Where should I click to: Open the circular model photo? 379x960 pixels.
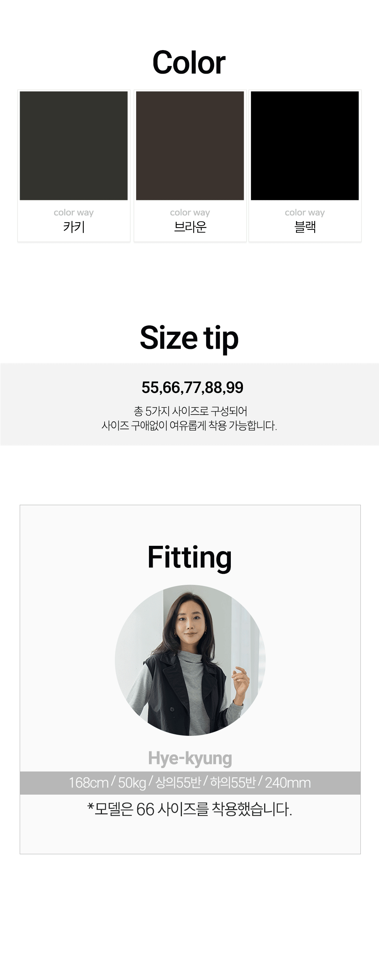coord(190,660)
